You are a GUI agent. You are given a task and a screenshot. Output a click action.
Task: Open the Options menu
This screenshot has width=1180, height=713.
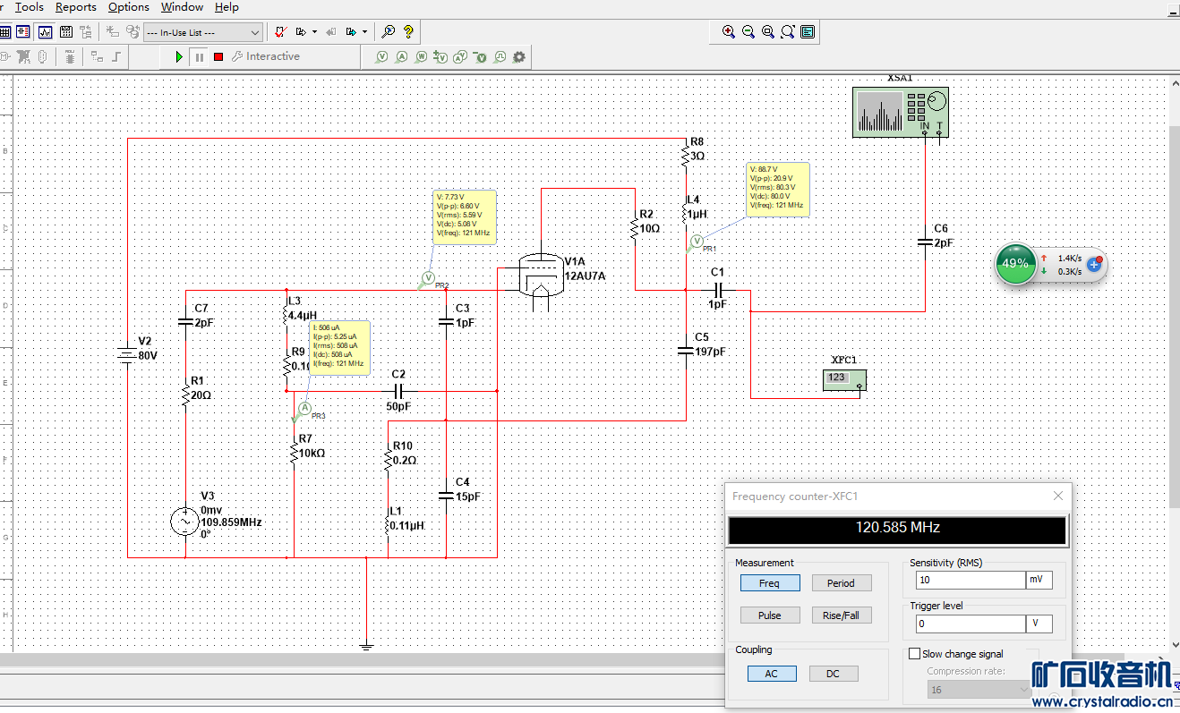coord(128,7)
